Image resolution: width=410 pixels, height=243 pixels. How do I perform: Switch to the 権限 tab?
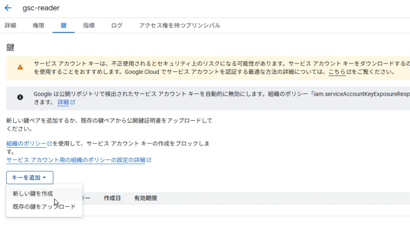[38, 25]
